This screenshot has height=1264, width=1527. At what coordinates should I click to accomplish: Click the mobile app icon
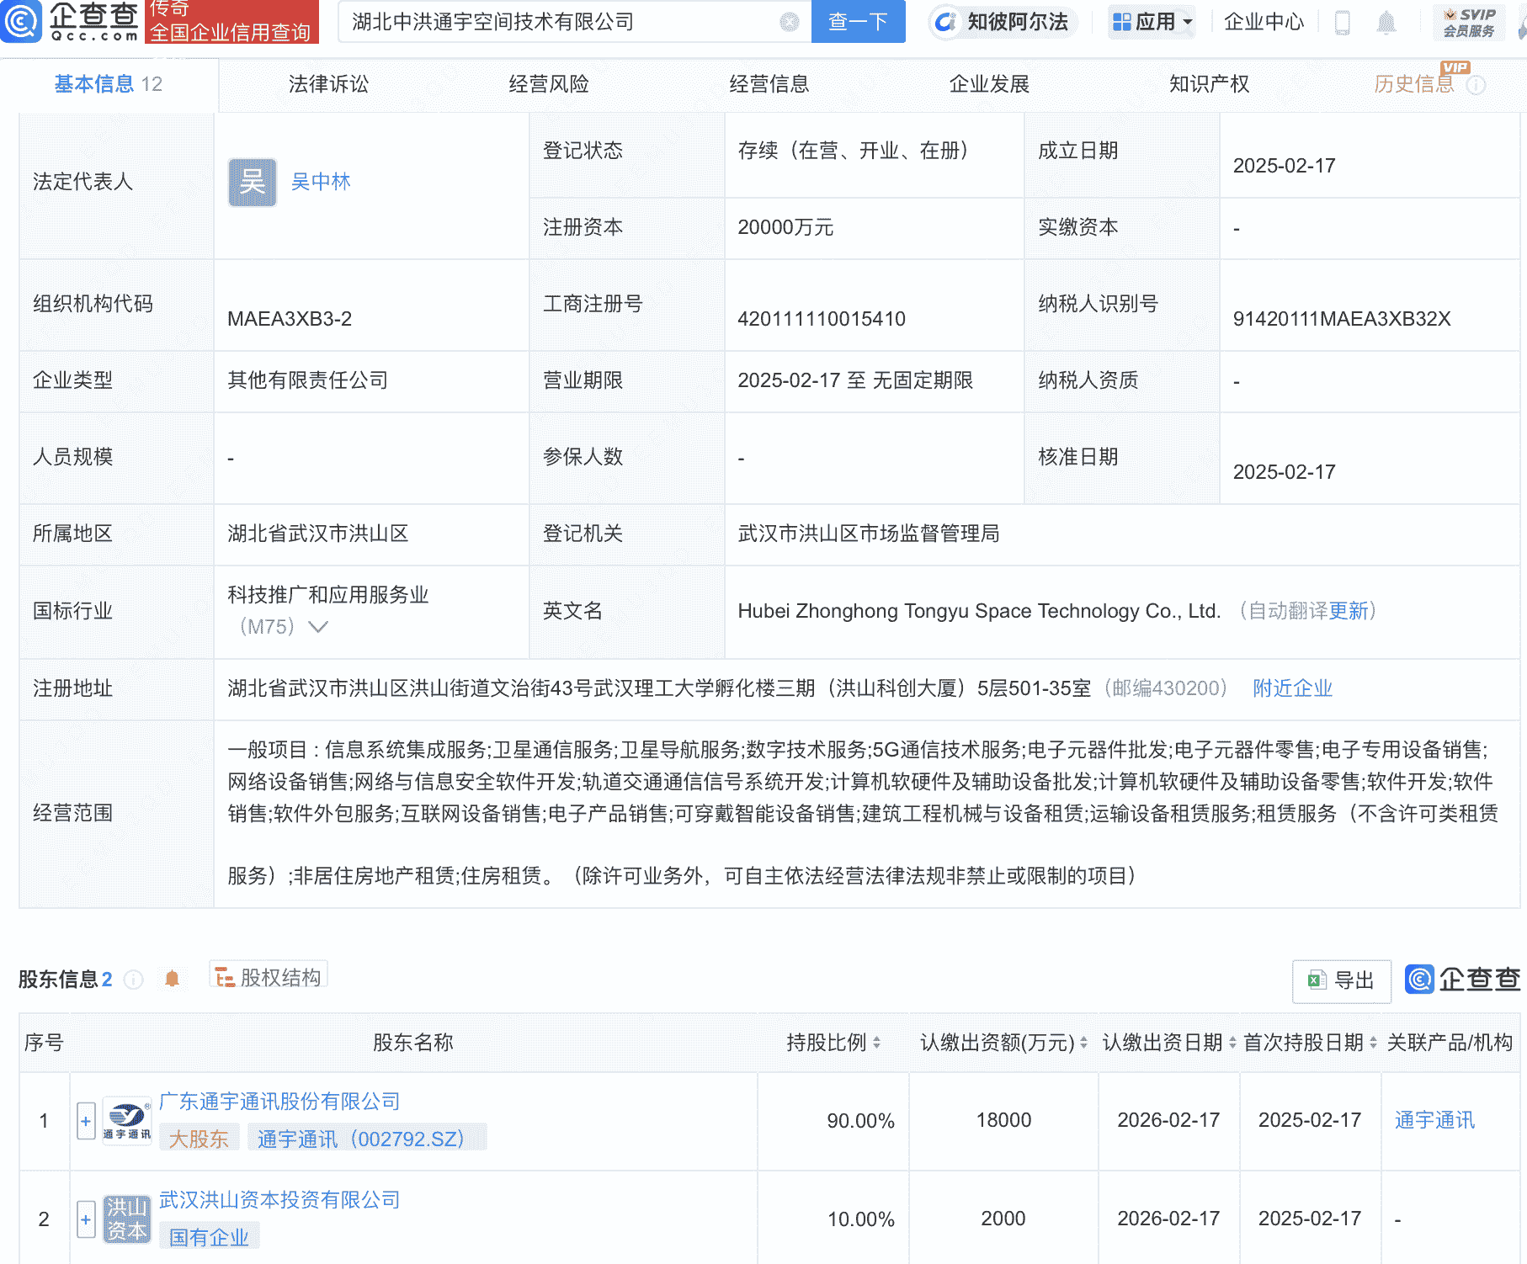point(1342,23)
